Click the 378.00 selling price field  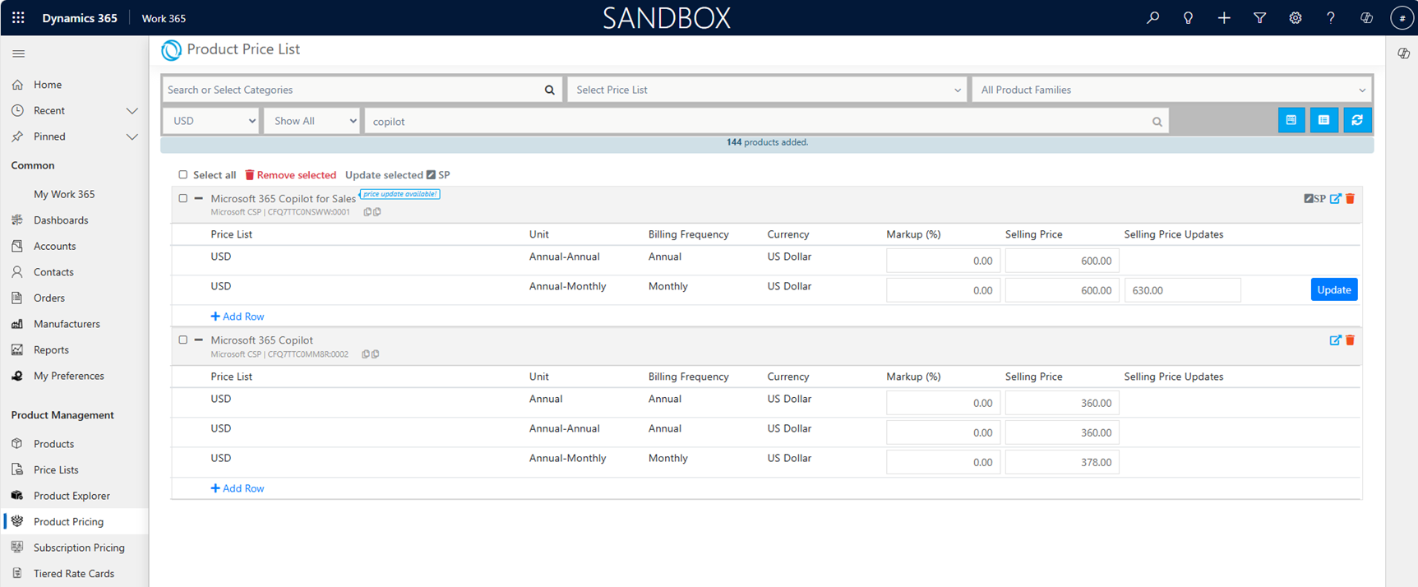click(x=1062, y=462)
